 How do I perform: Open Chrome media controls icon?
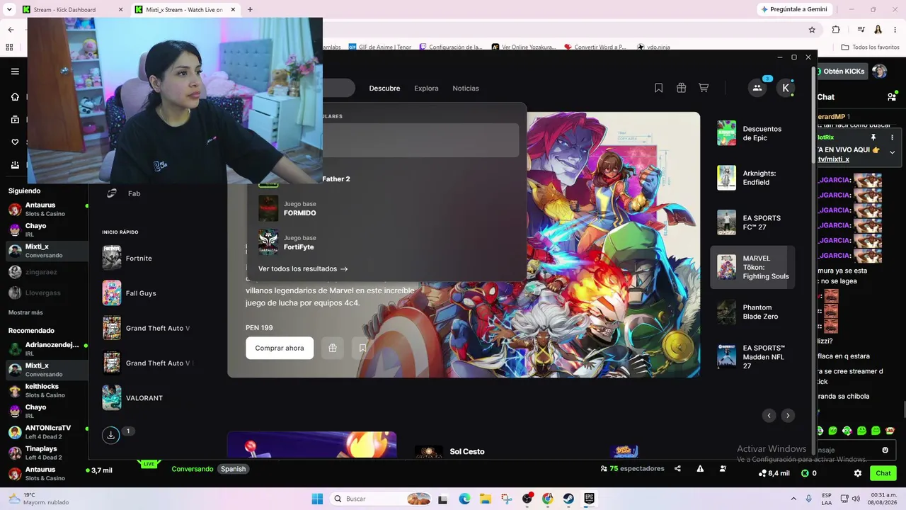coord(861,30)
